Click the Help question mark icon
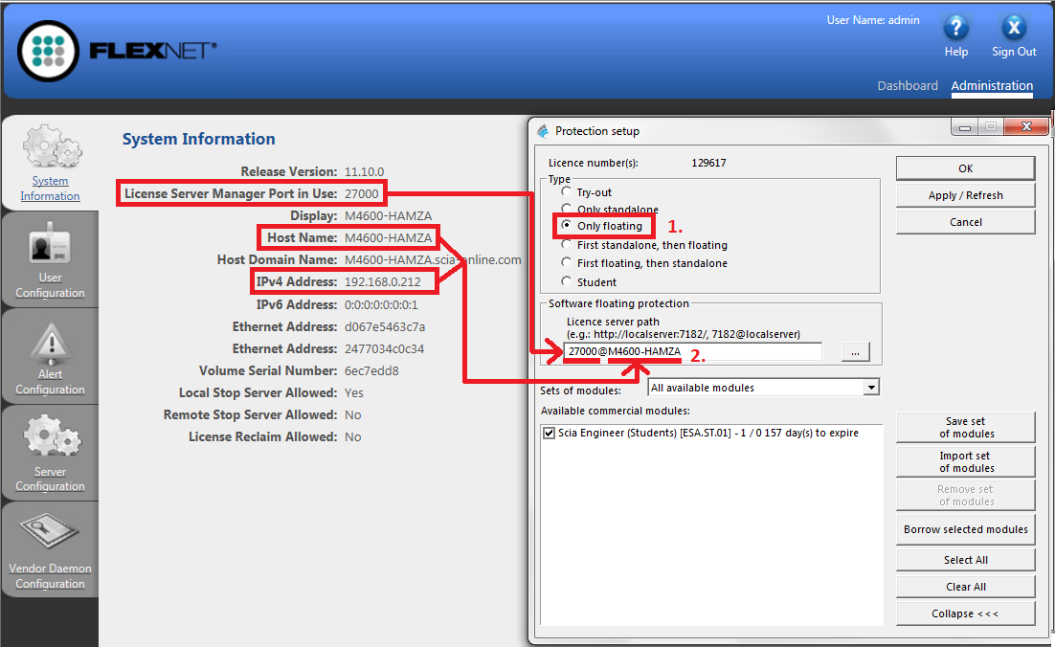This screenshot has width=1055, height=647. 955,28
